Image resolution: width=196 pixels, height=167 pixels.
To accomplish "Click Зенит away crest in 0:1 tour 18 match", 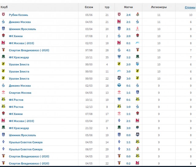I will point(138,43).
